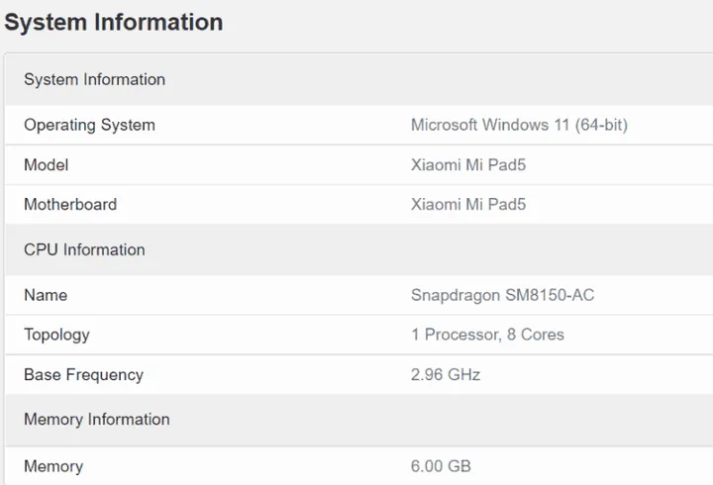Click the Topology row label
713x485 pixels.
(56, 335)
